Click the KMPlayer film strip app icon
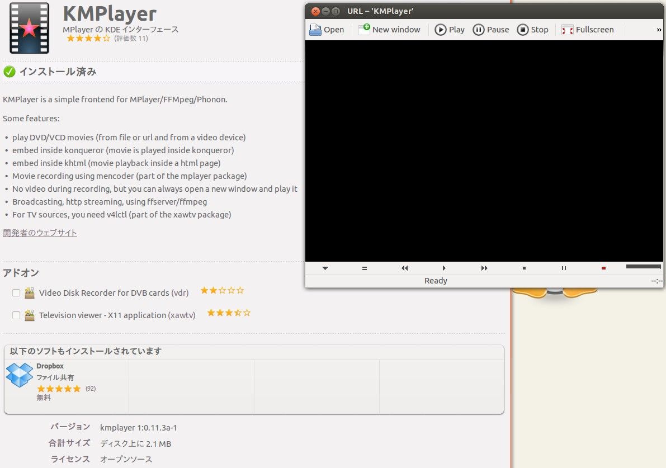Viewport: 666px width, 468px height. [29, 28]
